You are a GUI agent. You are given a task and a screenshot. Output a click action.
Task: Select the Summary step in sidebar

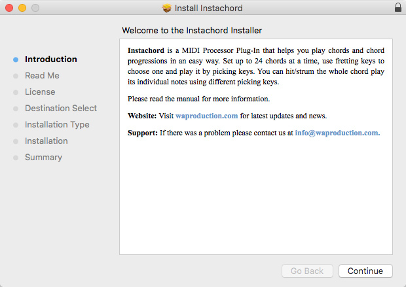click(x=43, y=158)
